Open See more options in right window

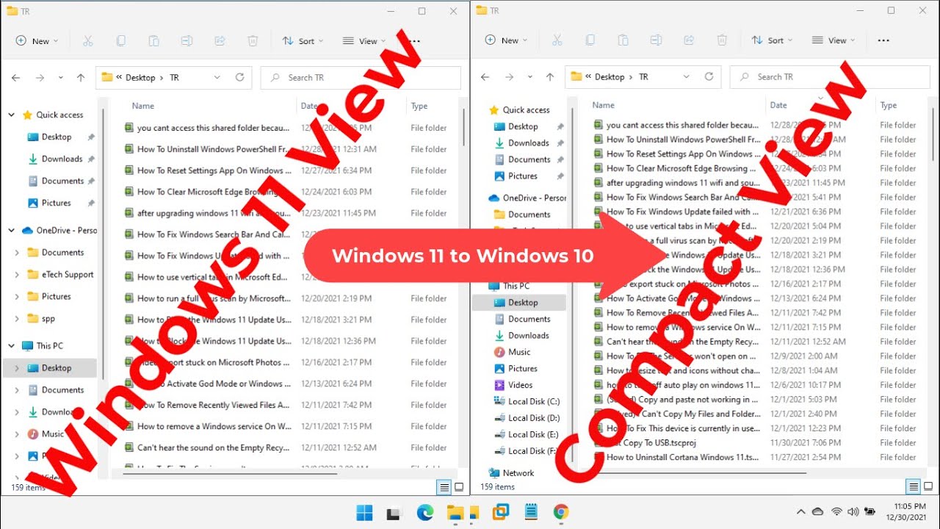[x=883, y=40]
